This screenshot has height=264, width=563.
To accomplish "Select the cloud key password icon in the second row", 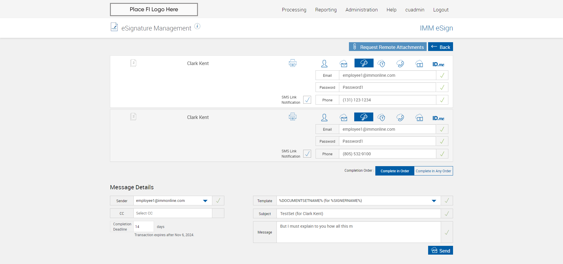I will [x=364, y=117].
